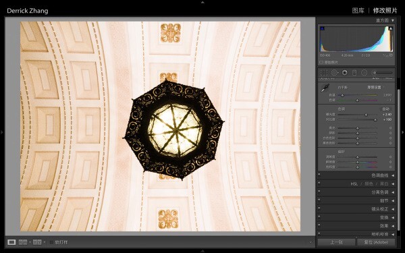This screenshot has width=405, height=253.
Task: Click the 清晰度 clarity slider handle
Action: click(358, 157)
